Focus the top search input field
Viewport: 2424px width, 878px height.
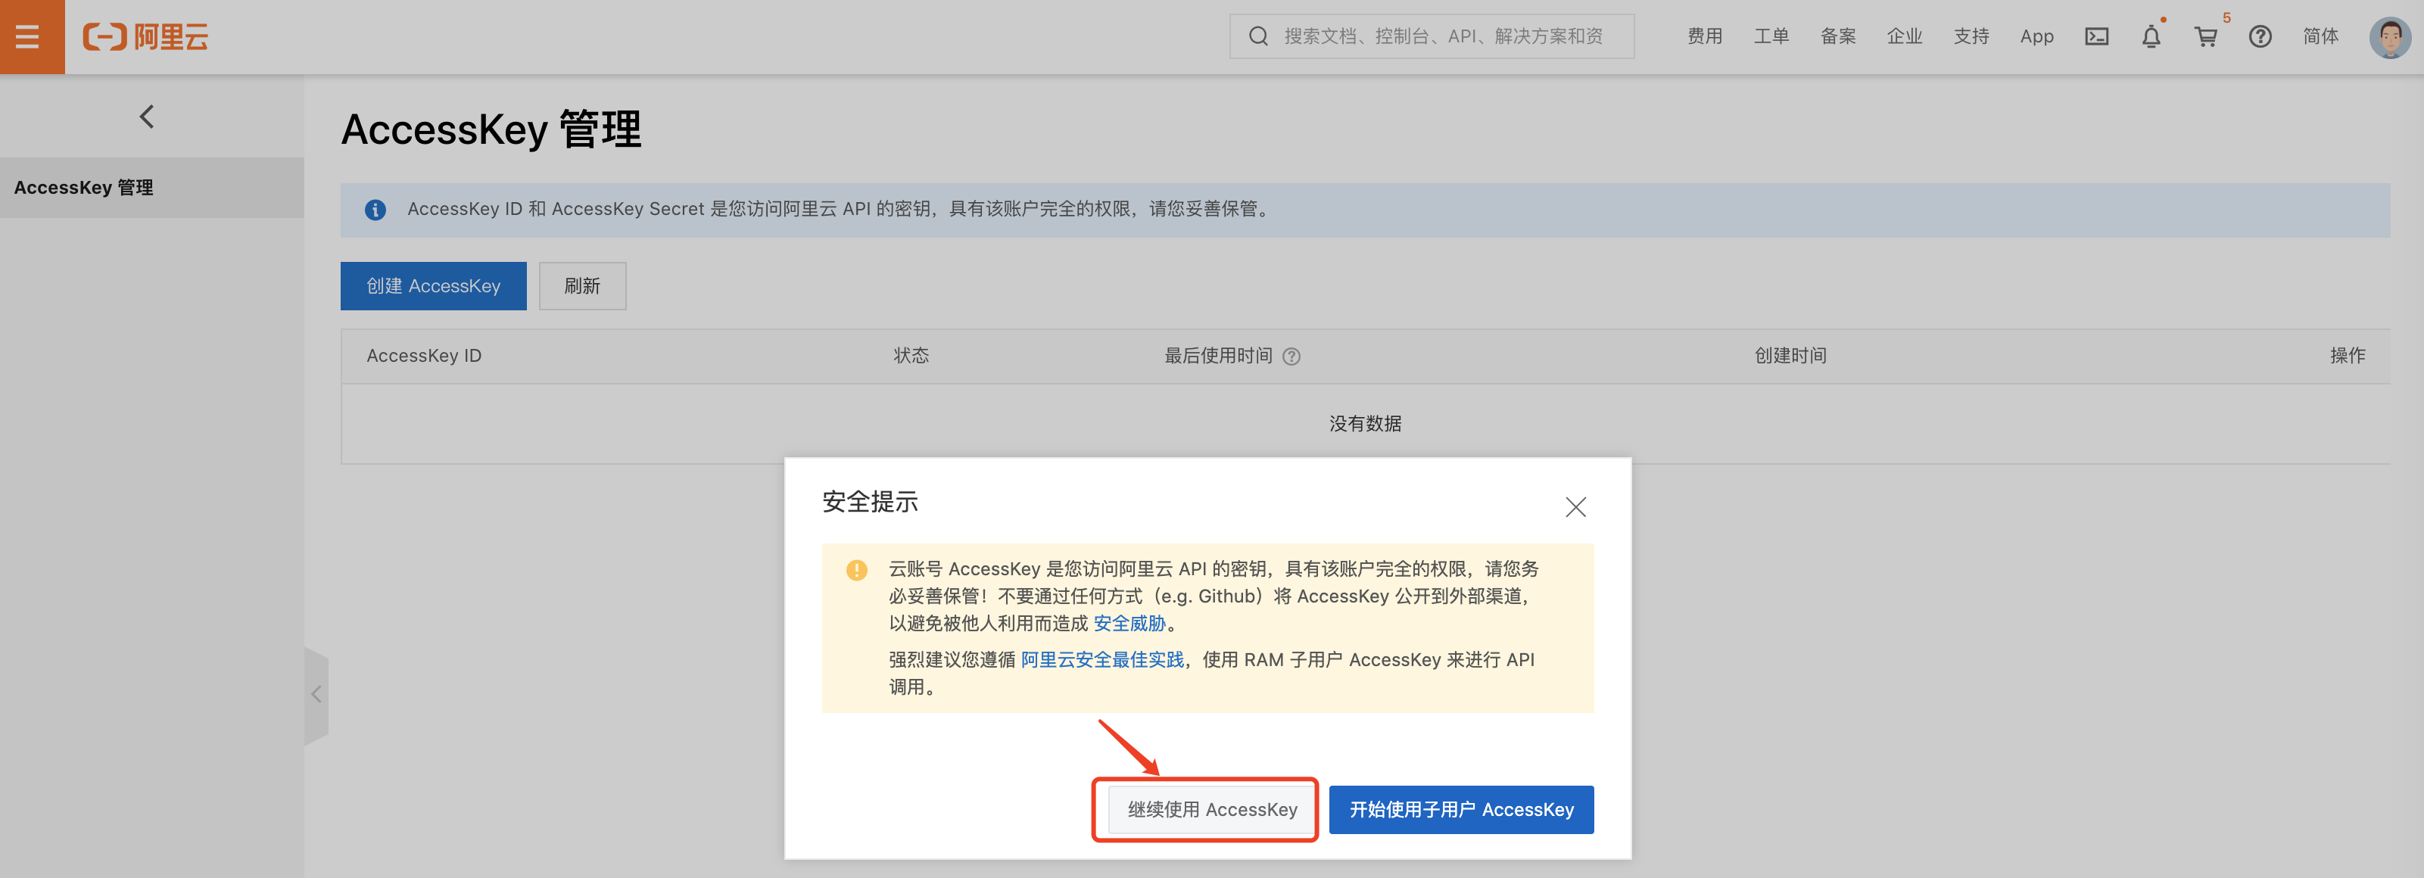(x=1444, y=36)
